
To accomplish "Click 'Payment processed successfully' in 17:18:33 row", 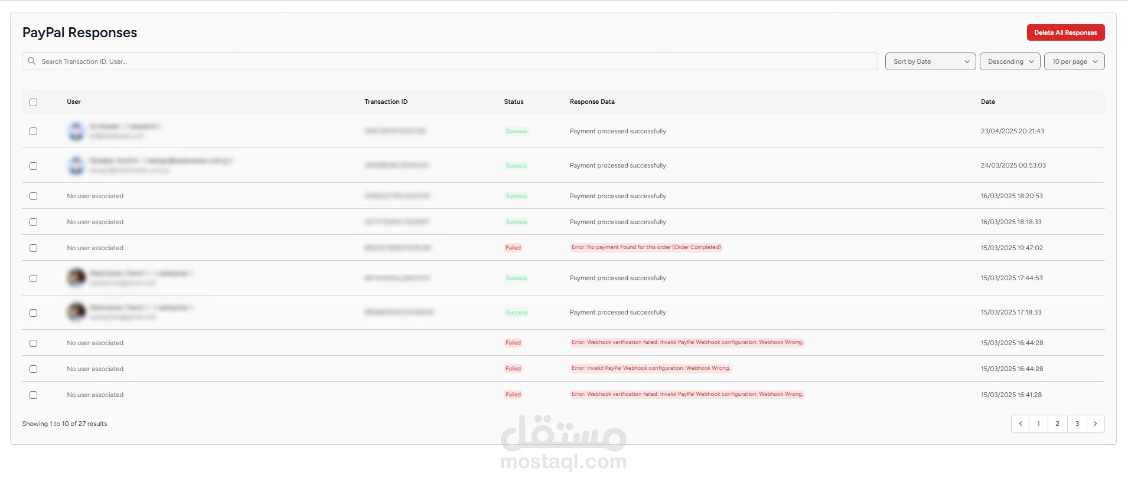I will tap(618, 312).
